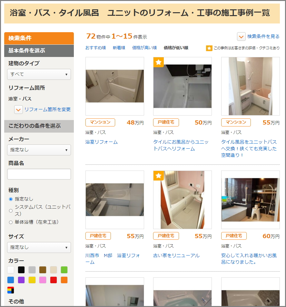
Task: Pick the orange color swatch
Action: (64, 280)
